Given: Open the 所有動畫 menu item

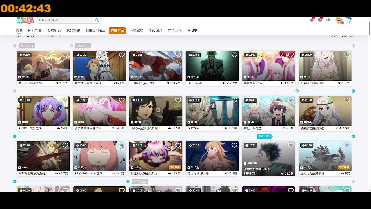Looking at the screenshot, I should (x=35, y=30).
